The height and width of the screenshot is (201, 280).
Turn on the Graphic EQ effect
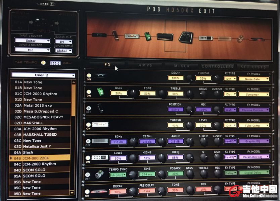pos(88,141)
